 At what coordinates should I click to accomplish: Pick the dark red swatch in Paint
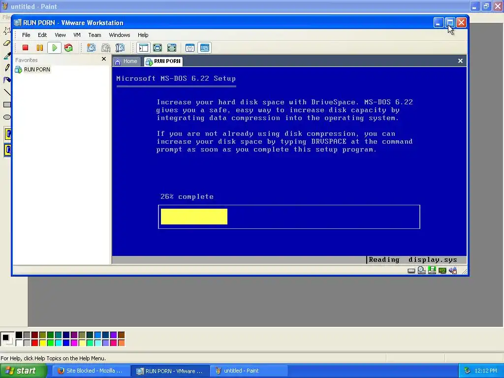(35, 335)
